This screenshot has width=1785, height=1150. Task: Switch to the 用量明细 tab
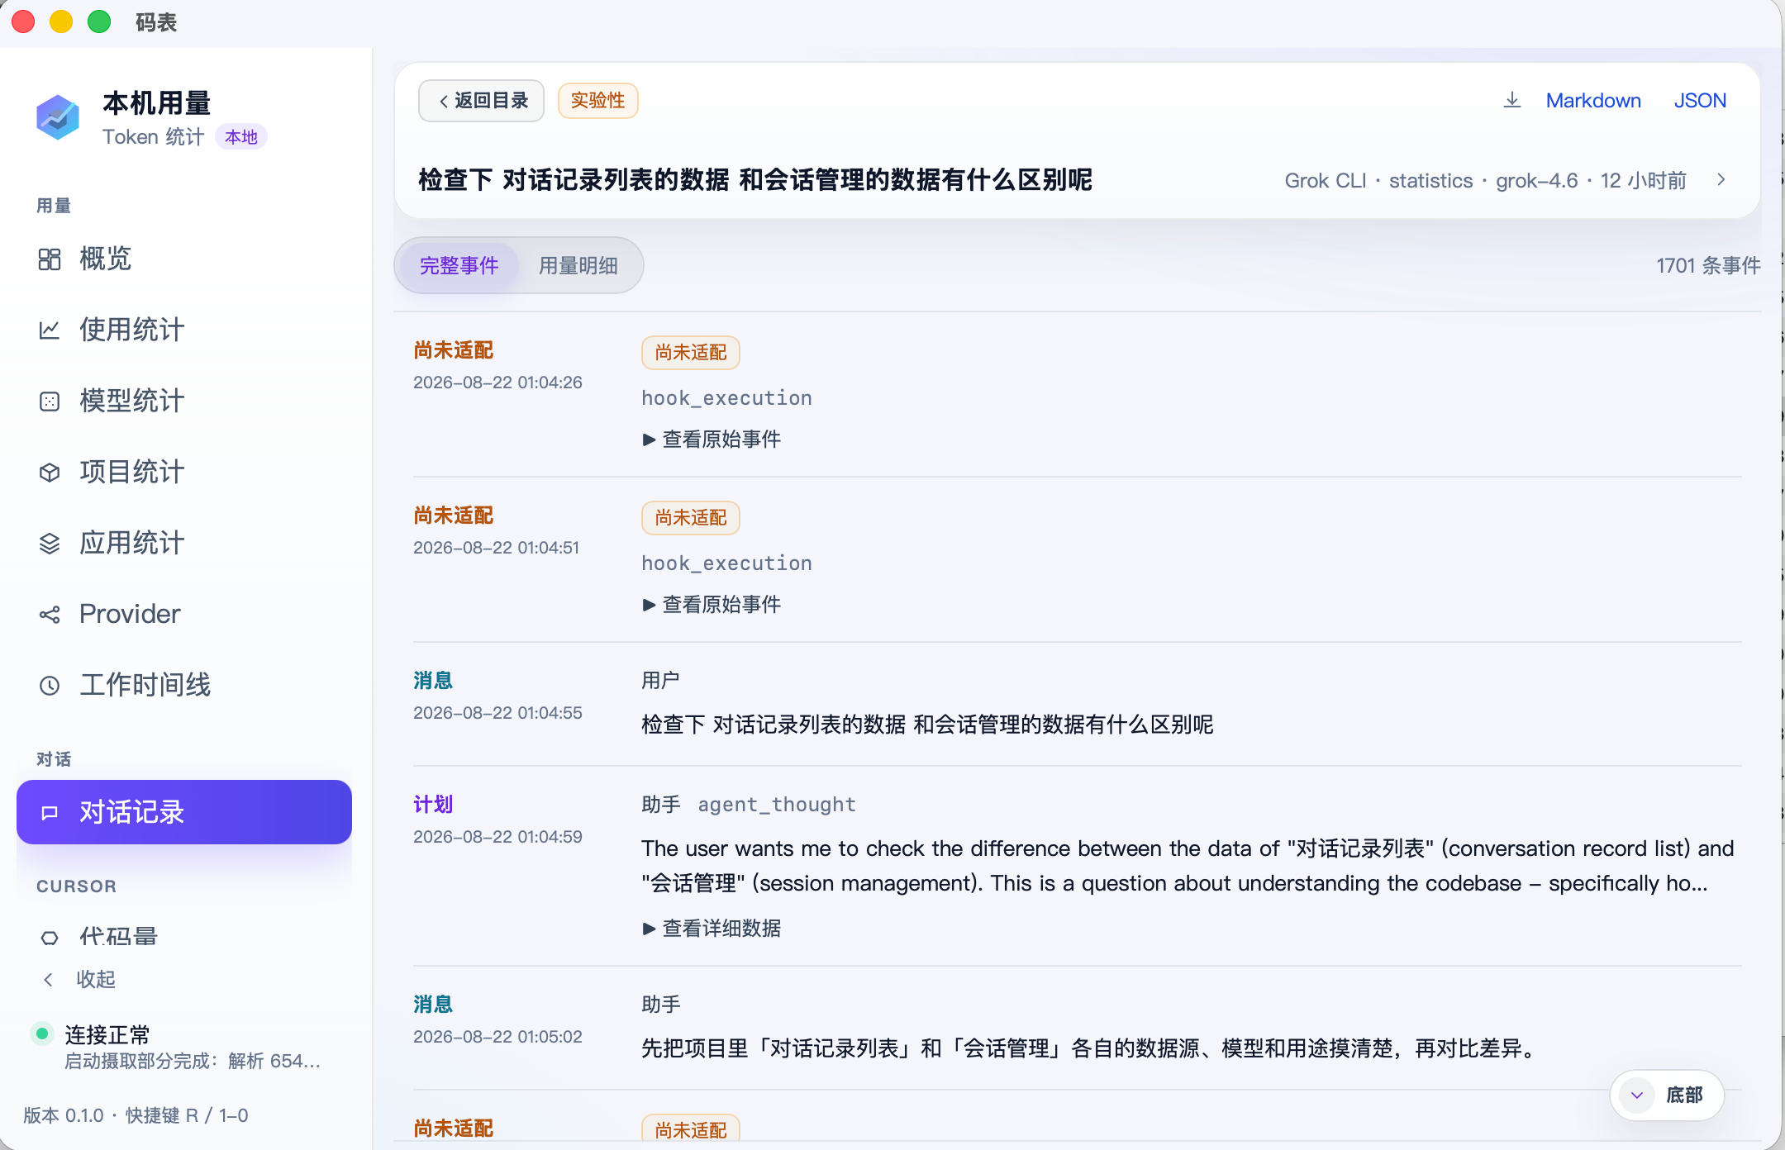click(x=578, y=265)
